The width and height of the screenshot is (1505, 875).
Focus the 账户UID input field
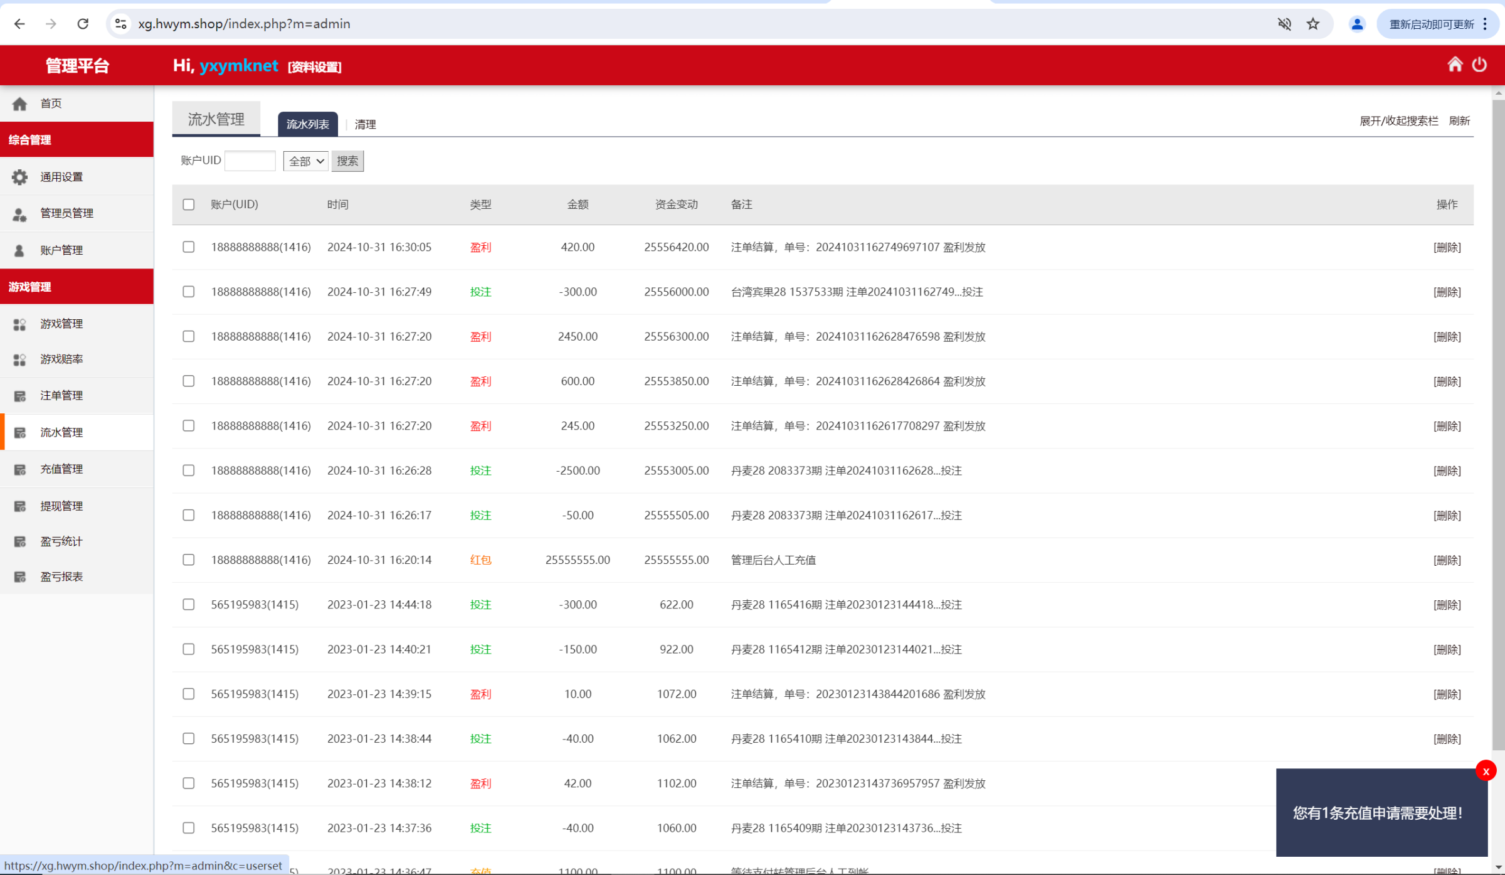tap(250, 161)
